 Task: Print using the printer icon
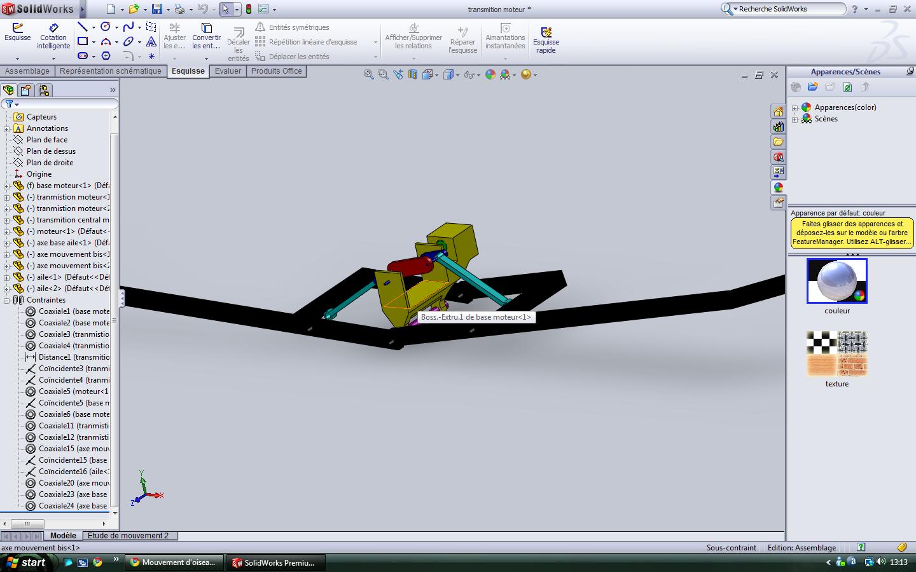pyautogui.click(x=179, y=9)
